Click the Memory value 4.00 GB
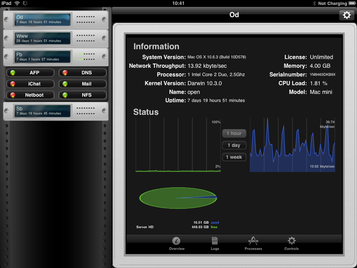The height and width of the screenshot is (268, 357). coord(320,66)
